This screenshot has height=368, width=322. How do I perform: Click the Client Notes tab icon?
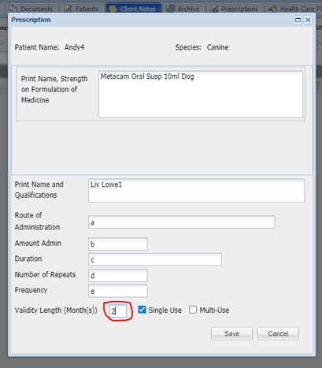pyautogui.click(x=113, y=9)
